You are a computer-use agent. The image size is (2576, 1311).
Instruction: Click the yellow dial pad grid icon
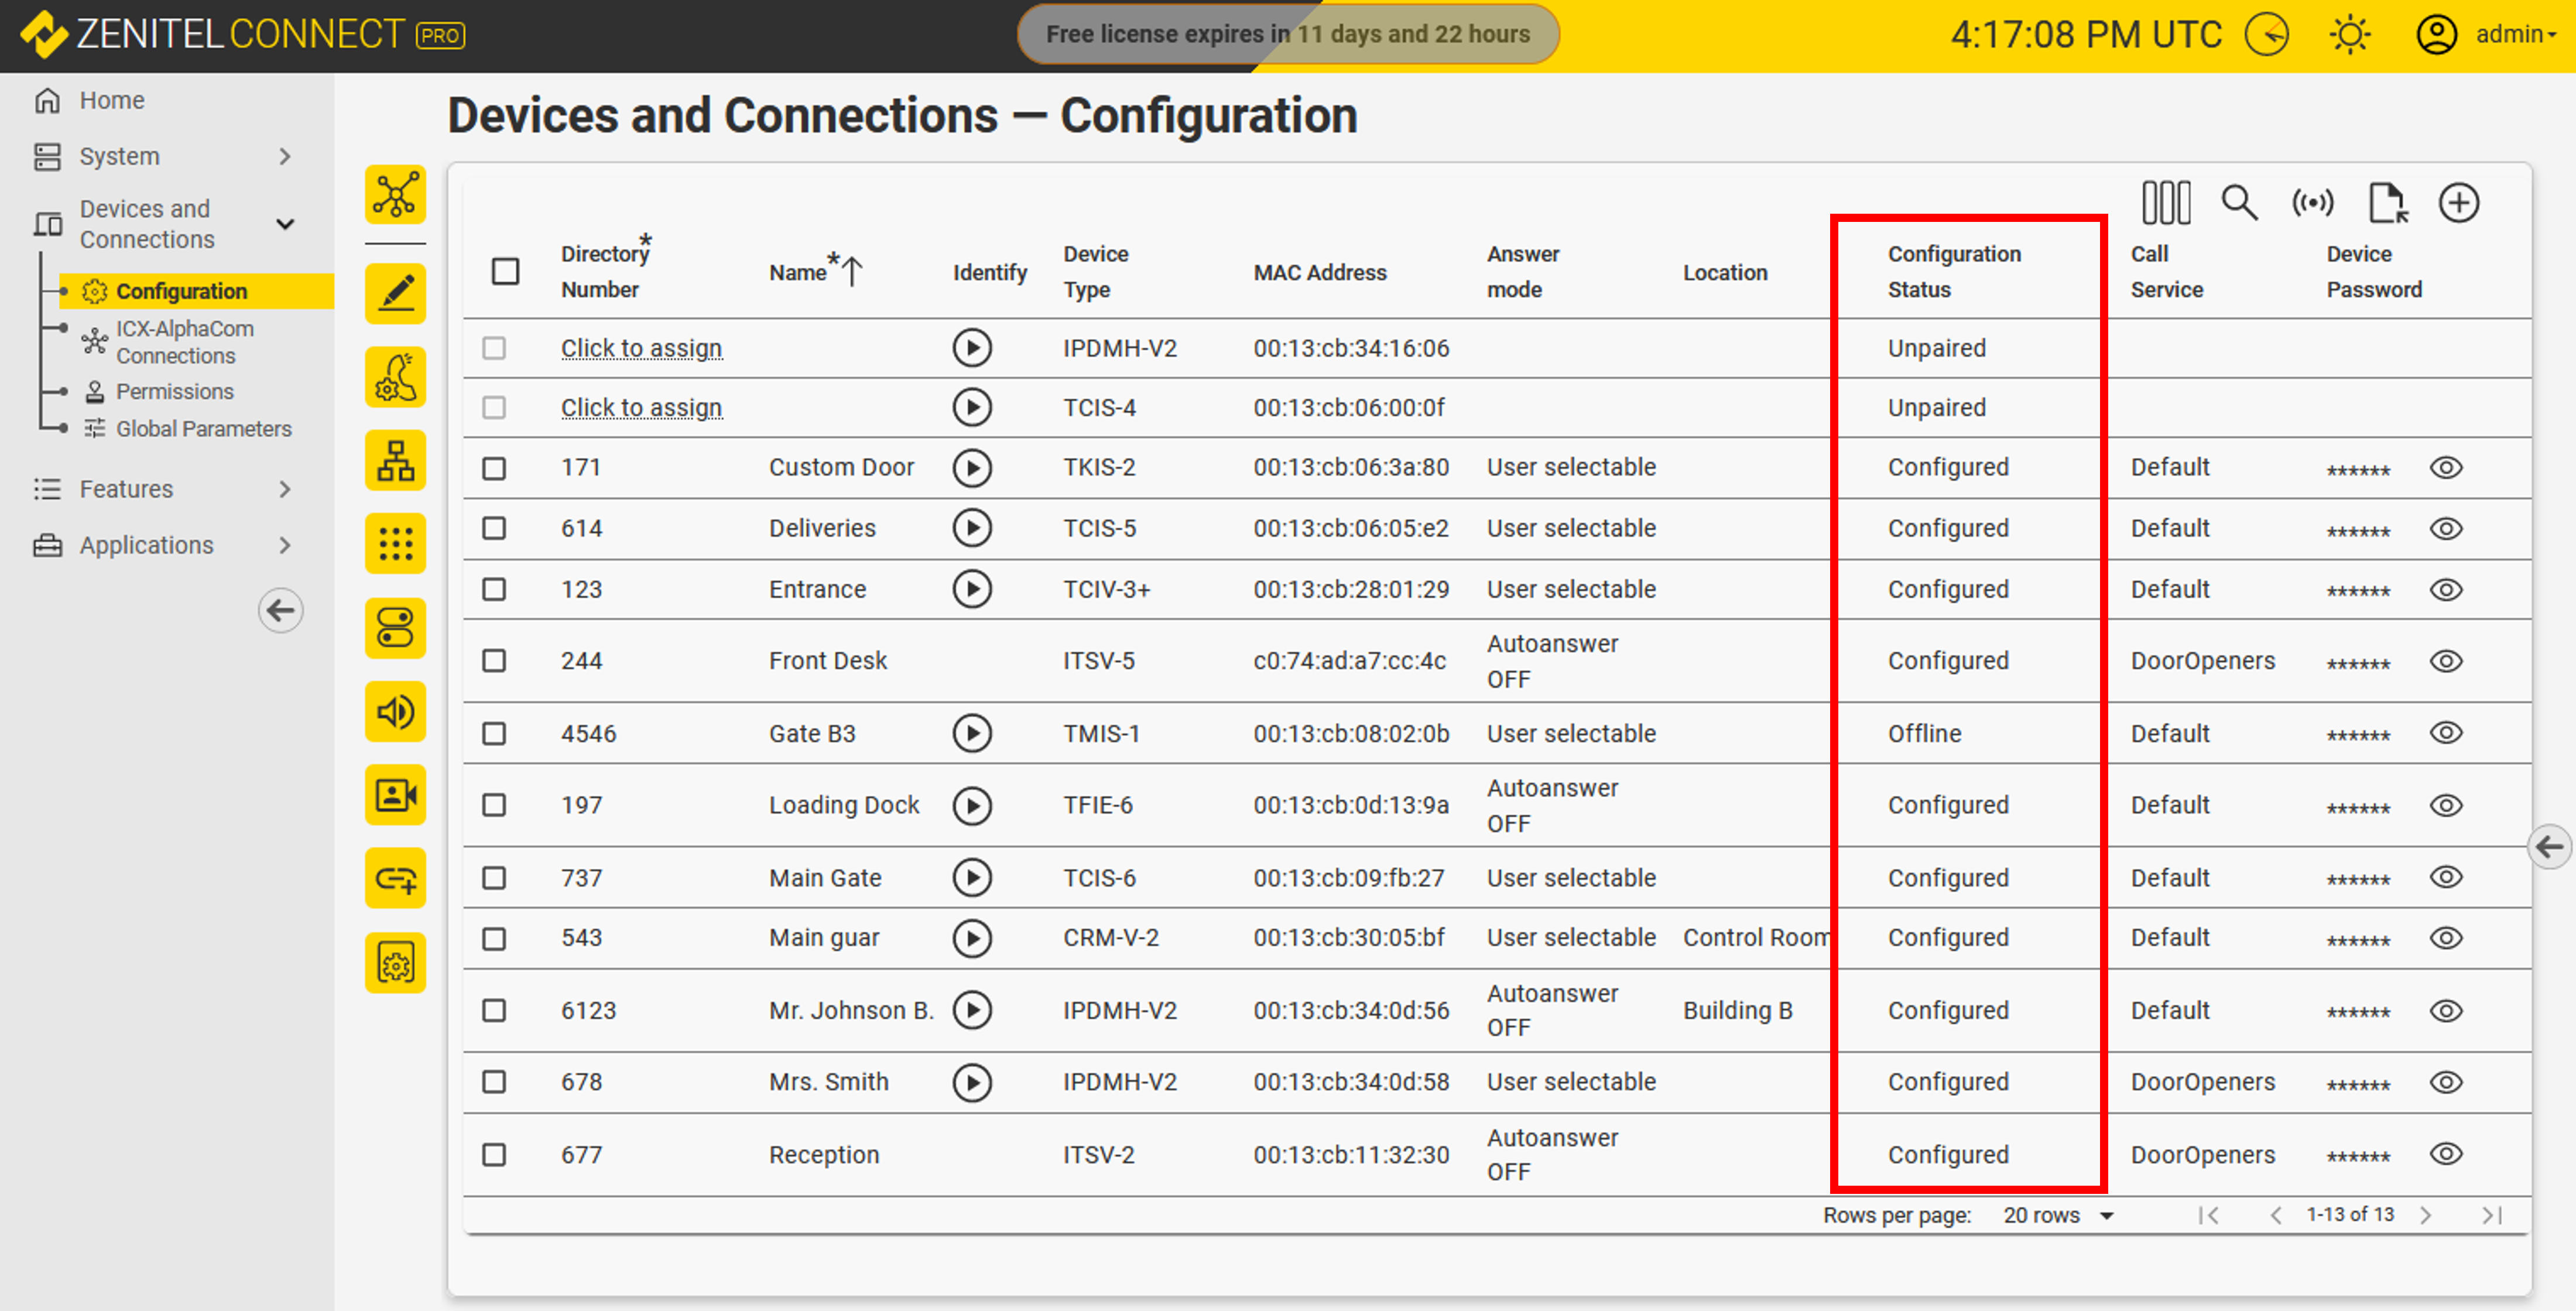(395, 544)
